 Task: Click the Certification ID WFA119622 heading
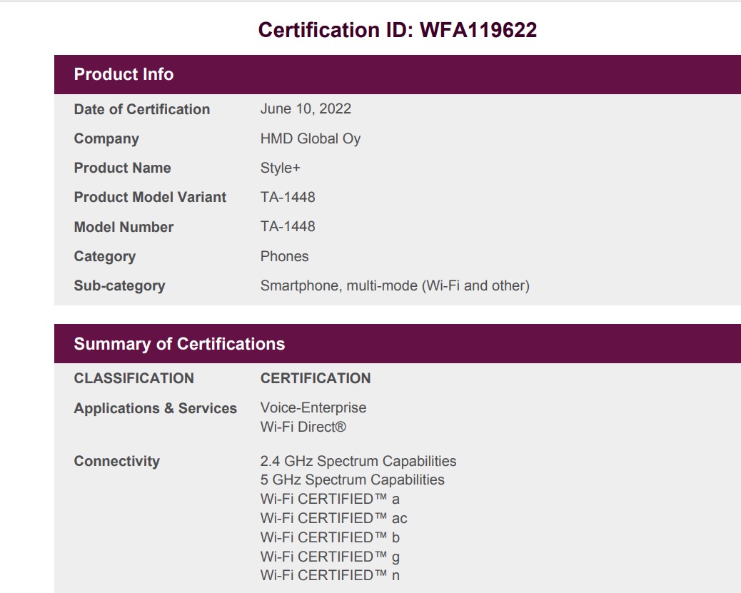(397, 30)
